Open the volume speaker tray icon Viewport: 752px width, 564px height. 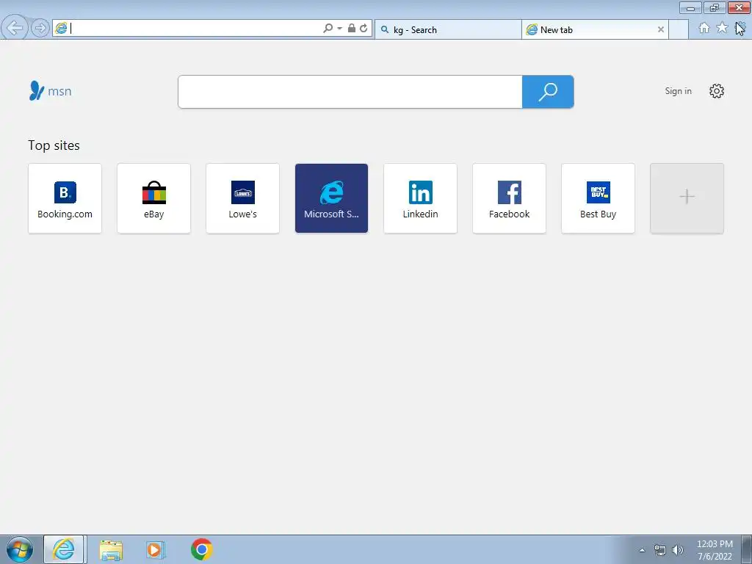coord(677,550)
